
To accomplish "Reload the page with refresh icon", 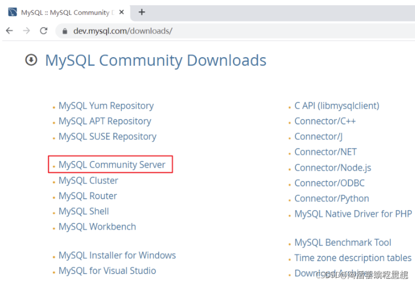I will coord(44,31).
